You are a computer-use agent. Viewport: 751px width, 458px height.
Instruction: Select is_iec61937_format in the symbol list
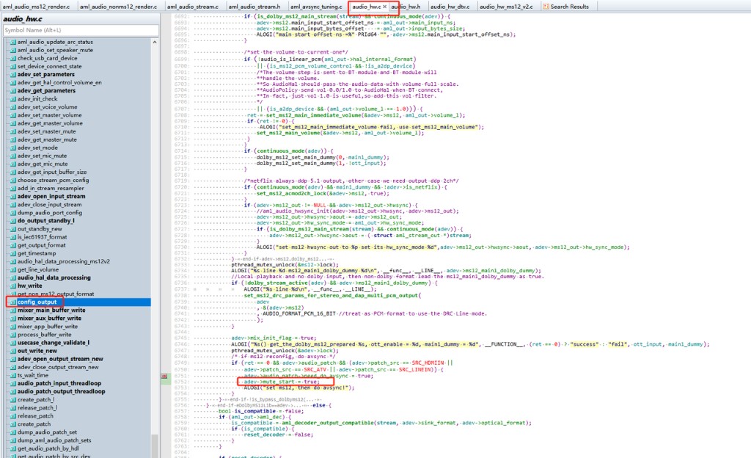pyautogui.click(x=42, y=238)
